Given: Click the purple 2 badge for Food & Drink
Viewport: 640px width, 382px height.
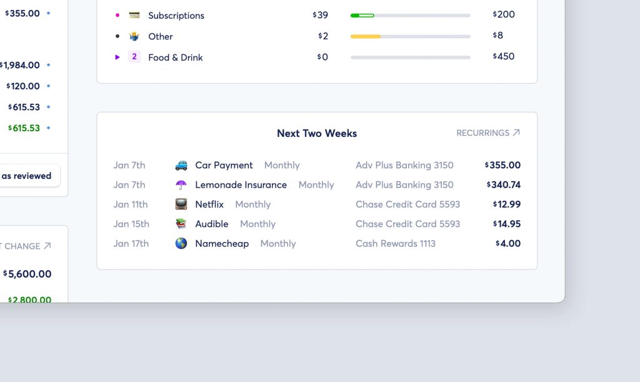Looking at the screenshot, I should 134,57.
